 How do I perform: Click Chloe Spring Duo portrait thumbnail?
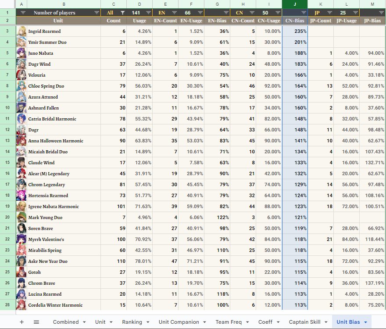pyautogui.click(x=21, y=86)
